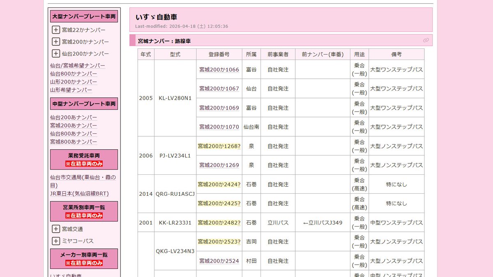The image size is (493, 277).
Task: Open the 山形希望ナンバー link
Action: pyautogui.click(x=71, y=90)
